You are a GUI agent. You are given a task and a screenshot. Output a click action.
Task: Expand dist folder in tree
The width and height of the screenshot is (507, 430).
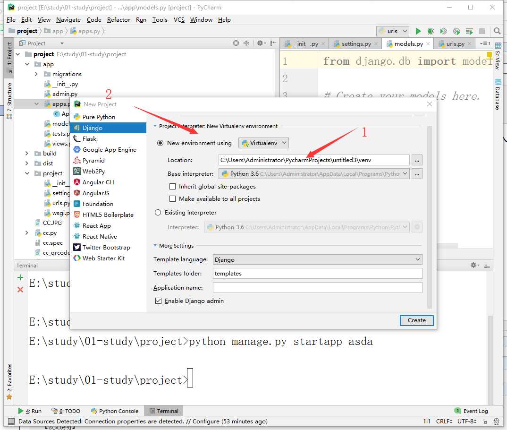27,163
